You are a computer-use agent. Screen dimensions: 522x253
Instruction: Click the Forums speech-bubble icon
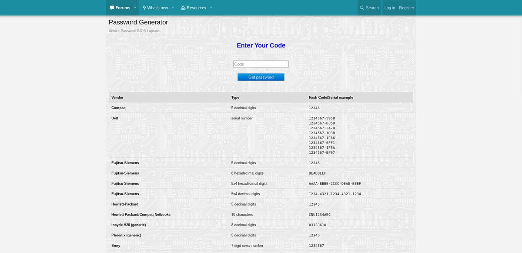[x=112, y=7]
